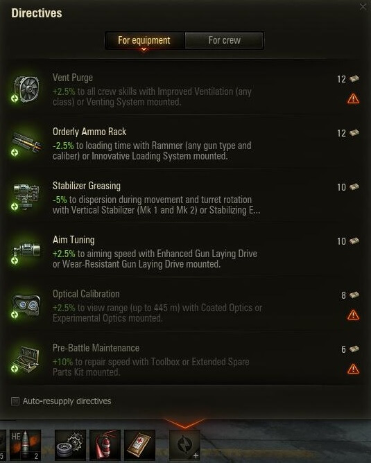Click the HE shell ammo slot
Viewport: 371px width, 463px height.
[25, 445]
